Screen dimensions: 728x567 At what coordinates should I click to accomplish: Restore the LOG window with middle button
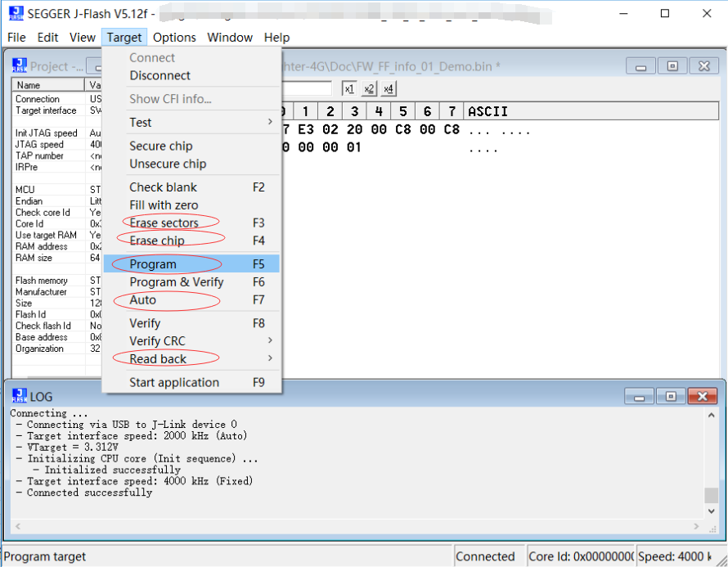[x=671, y=396]
